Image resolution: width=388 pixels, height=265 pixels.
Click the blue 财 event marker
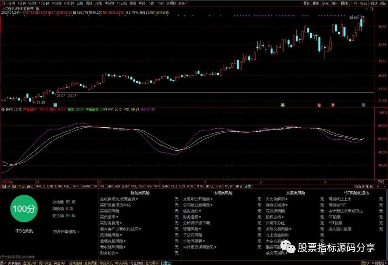click(364, 105)
